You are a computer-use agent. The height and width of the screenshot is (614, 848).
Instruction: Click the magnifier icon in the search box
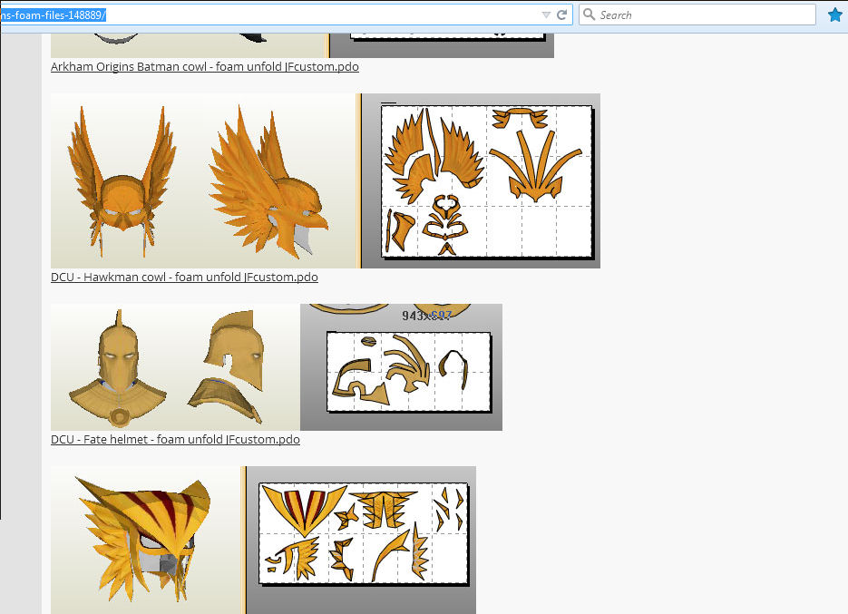(x=589, y=15)
